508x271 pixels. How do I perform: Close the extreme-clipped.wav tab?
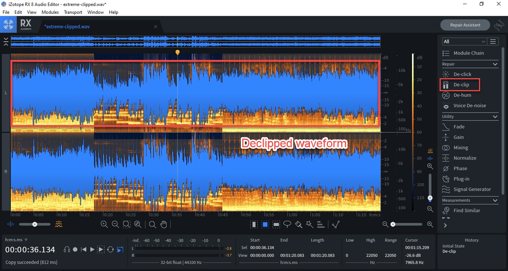(x=155, y=26)
